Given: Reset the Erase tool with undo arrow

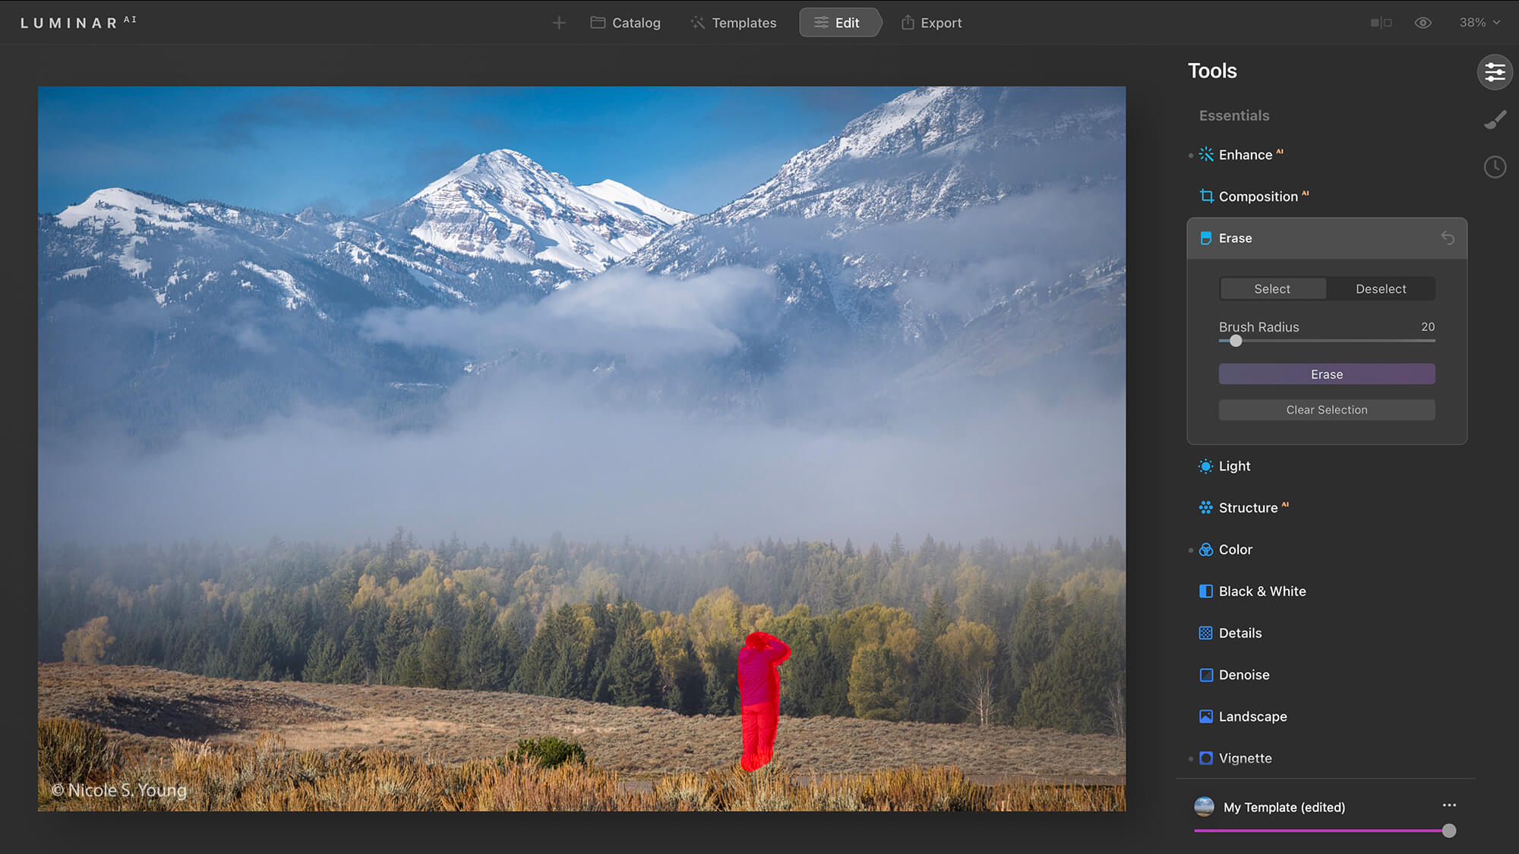Looking at the screenshot, I should 1448,238.
